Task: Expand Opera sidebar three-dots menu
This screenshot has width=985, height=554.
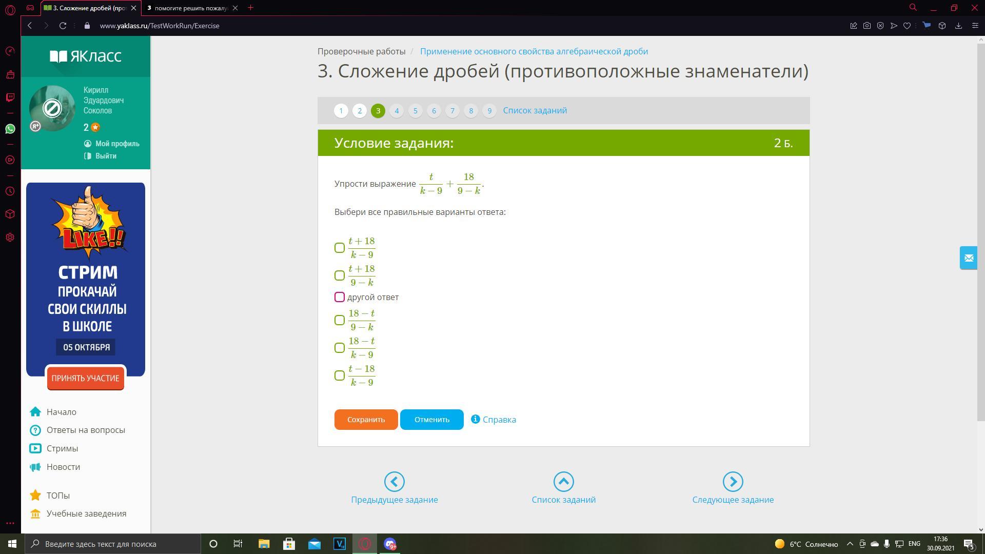Action: pyautogui.click(x=10, y=523)
